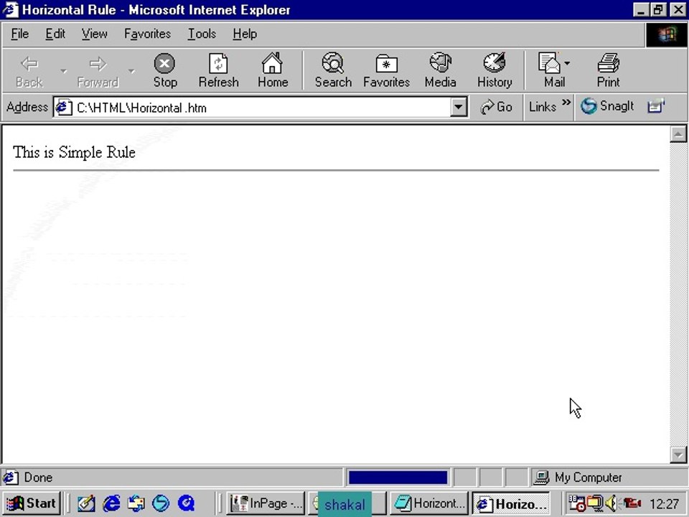The height and width of the screenshot is (517, 689).
Task: Click the IE icon in the title bar
Action: click(11, 9)
